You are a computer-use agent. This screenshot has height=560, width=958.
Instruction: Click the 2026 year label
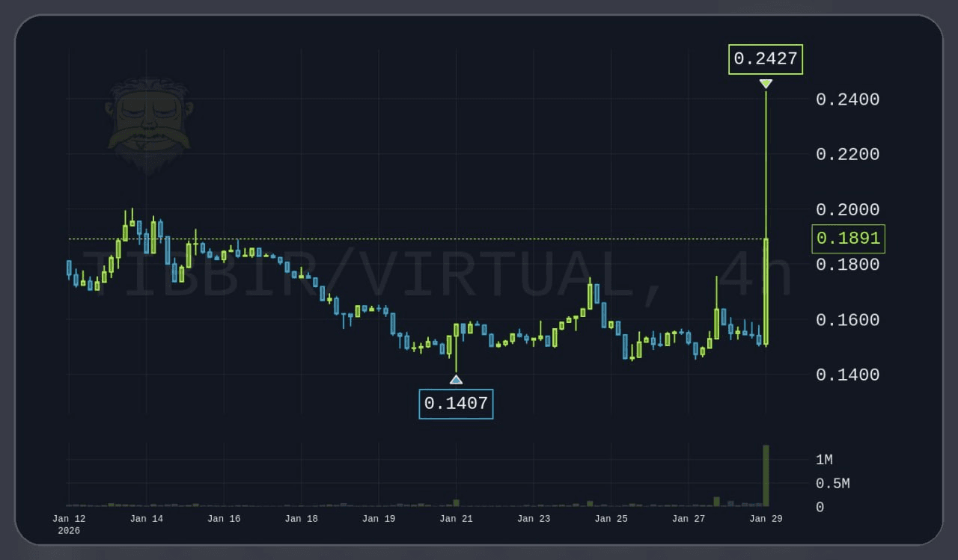coord(69,531)
